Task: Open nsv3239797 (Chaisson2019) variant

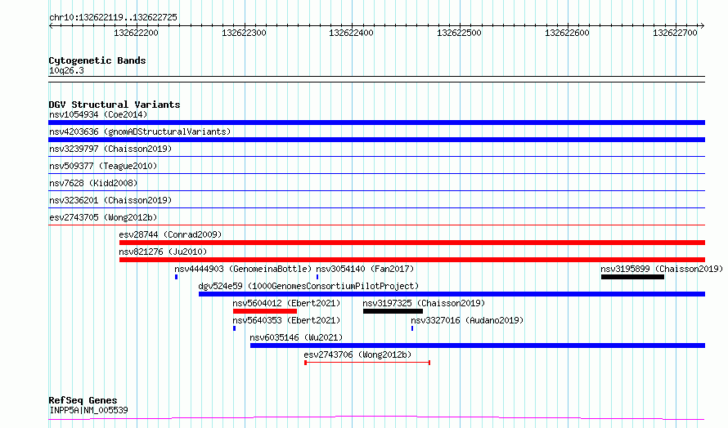Action: click(110, 149)
